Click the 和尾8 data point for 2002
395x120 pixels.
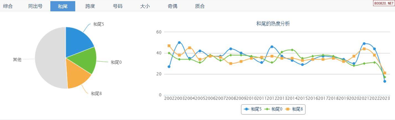(169, 46)
